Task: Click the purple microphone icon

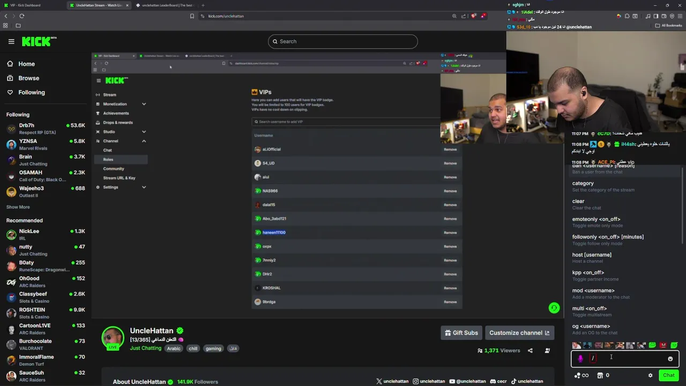Action: pyautogui.click(x=580, y=359)
